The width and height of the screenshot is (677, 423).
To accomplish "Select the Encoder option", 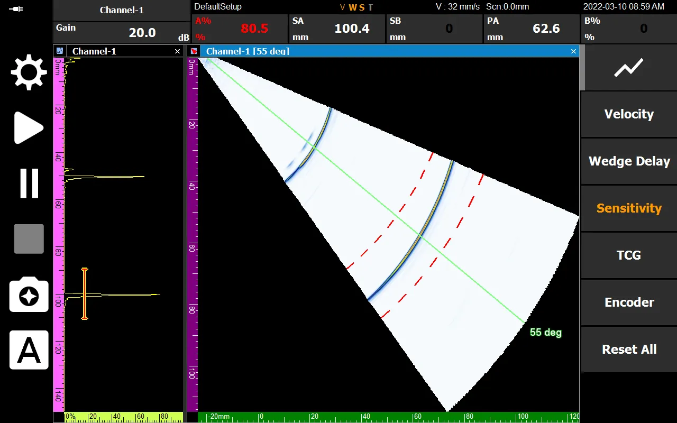I will point(629,302).
